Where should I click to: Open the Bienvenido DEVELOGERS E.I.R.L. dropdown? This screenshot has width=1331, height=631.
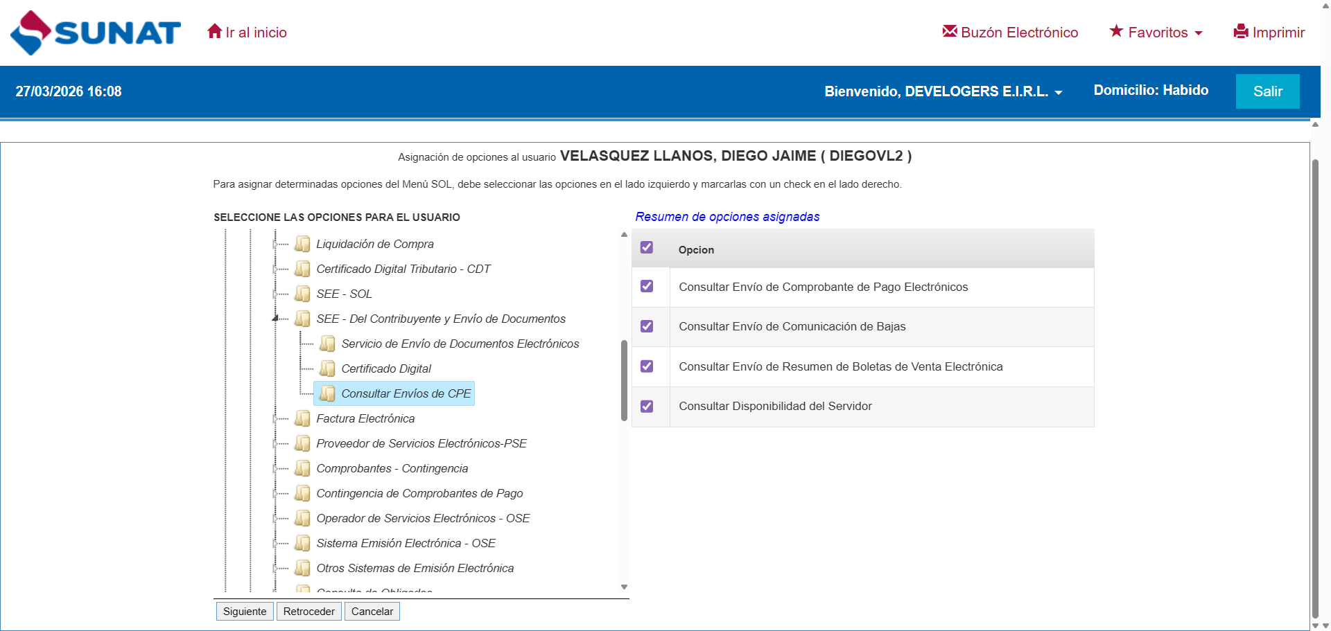click(943, 91)
